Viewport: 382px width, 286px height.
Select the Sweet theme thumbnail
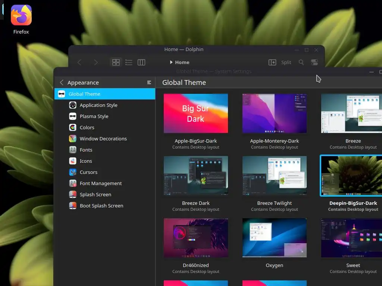click(x=351, y=238)
